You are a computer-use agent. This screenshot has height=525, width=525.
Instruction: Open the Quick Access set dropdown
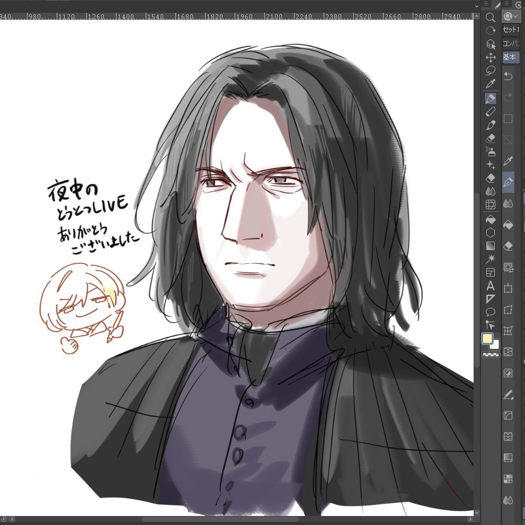pyautogui.click(x=511, y=16)
